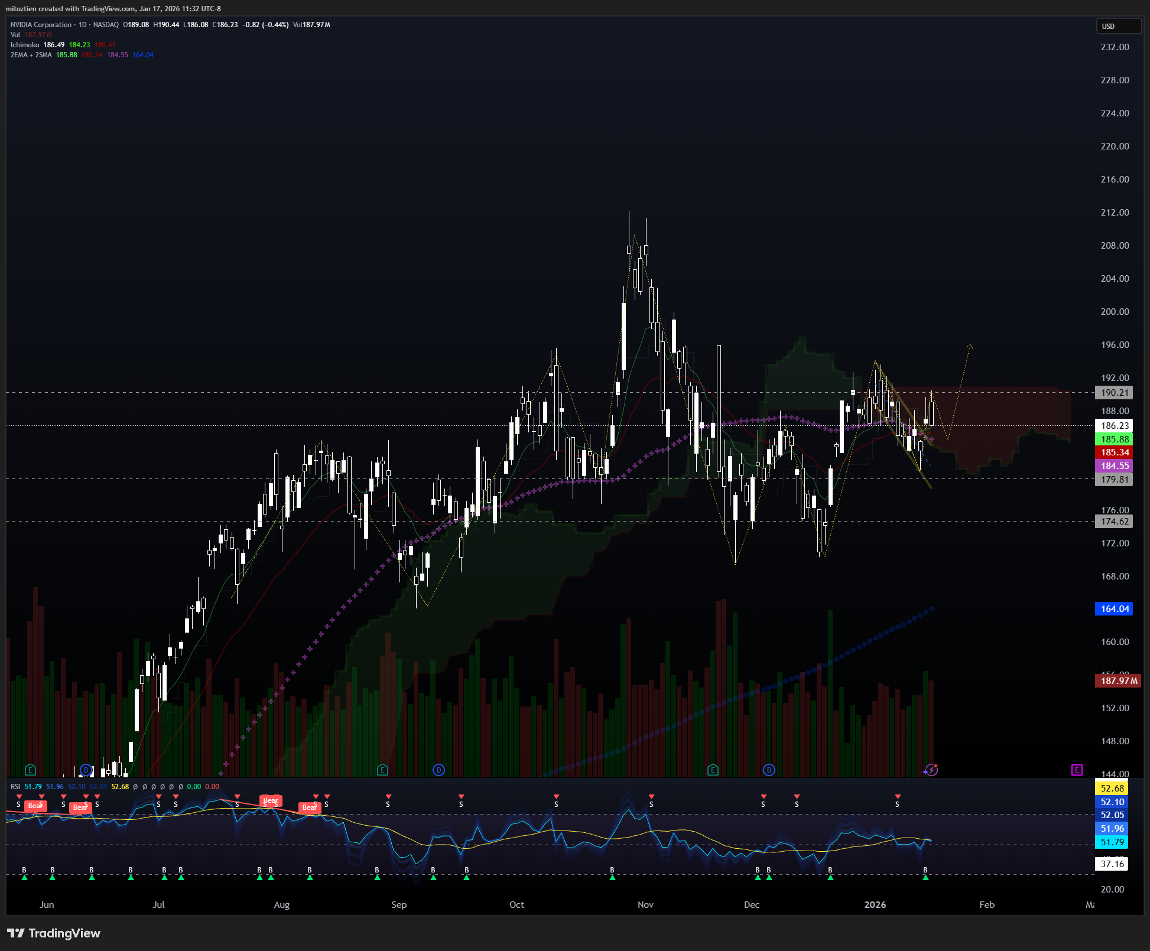Viewport: 1150px width, 951px height.
Task: Click the −0.82 (−0.44%) change value
Action: (x=265, y=25)
